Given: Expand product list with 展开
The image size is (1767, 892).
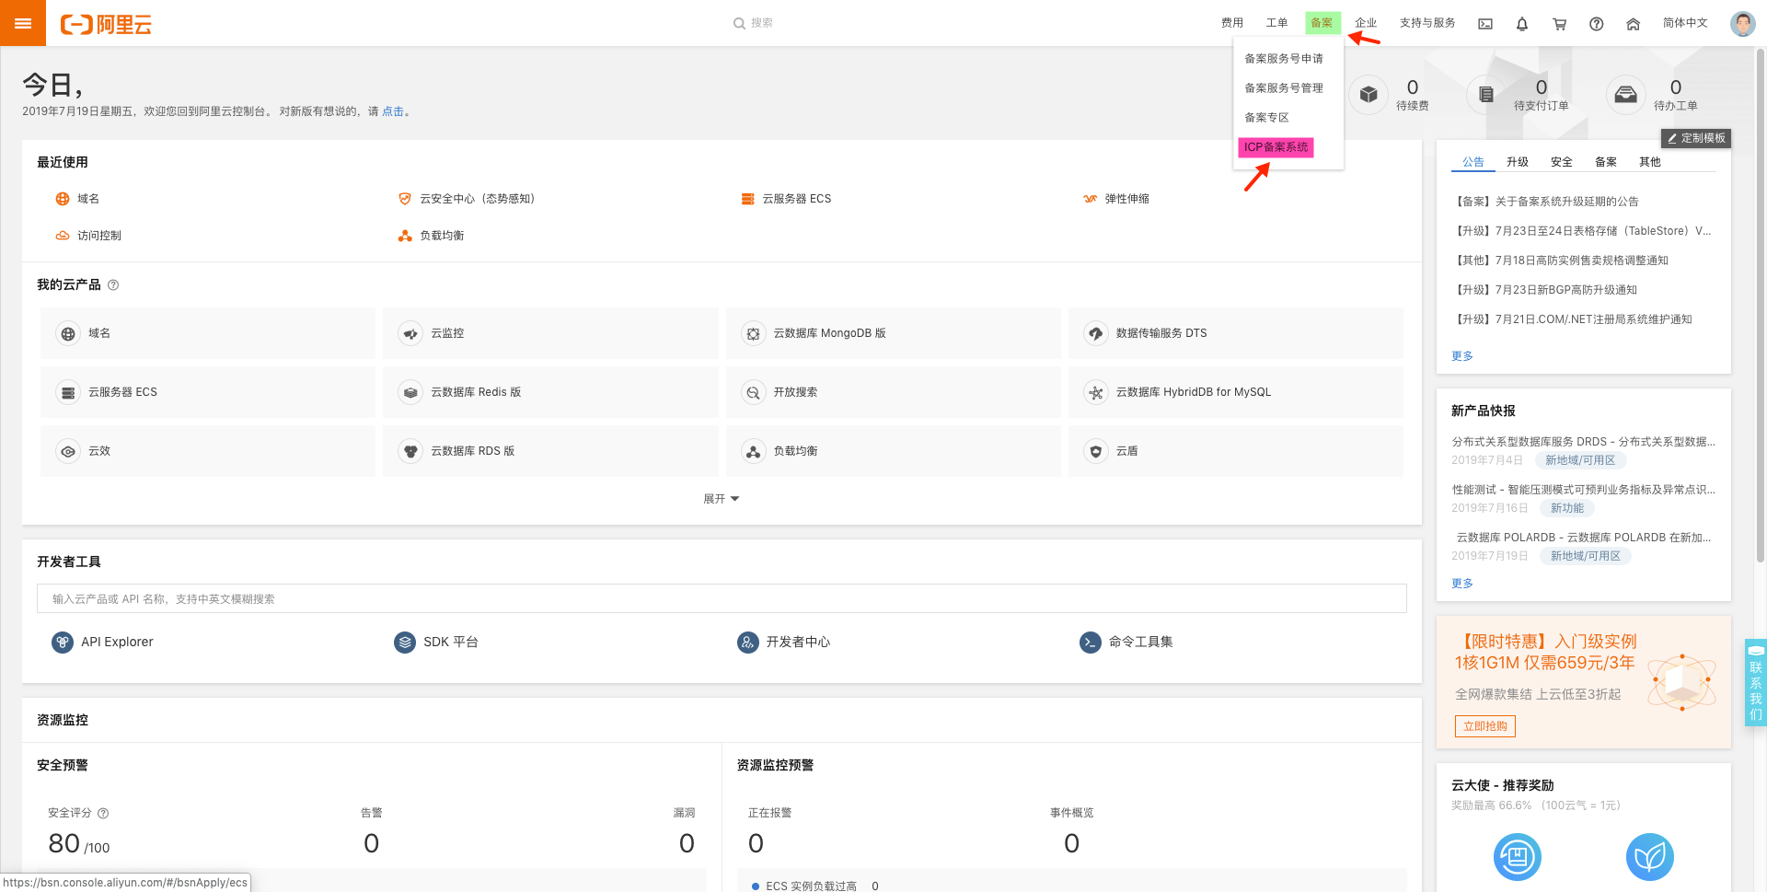Looking at the screenshot, I should coord(721,499).
